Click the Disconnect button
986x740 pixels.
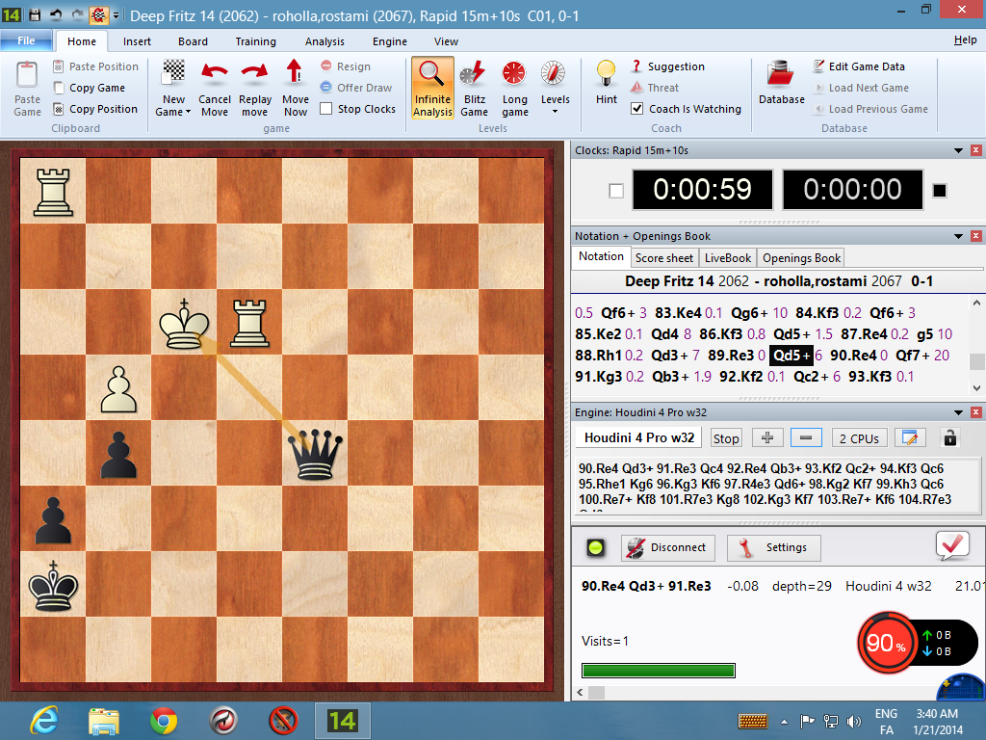pos(668,547)
